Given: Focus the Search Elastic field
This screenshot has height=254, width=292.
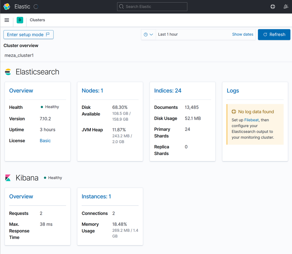Looking at the screenshot, I should click(152, 7).
